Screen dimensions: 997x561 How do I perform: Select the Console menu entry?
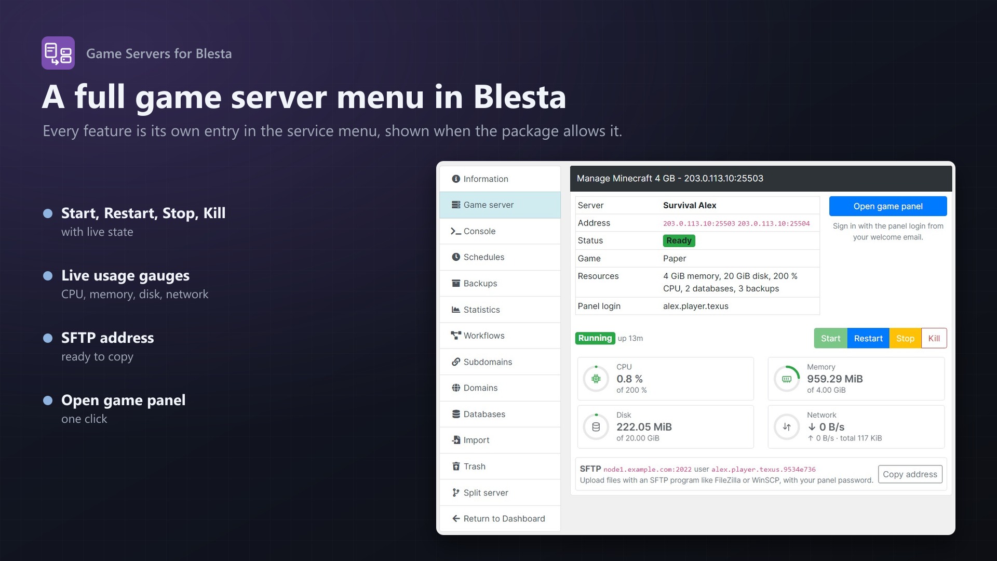[x=500, y=231]
